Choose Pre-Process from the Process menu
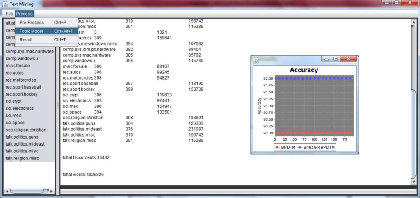Viewport: 420px width, 198px height. pyautogui.click(x=32, y=23)
